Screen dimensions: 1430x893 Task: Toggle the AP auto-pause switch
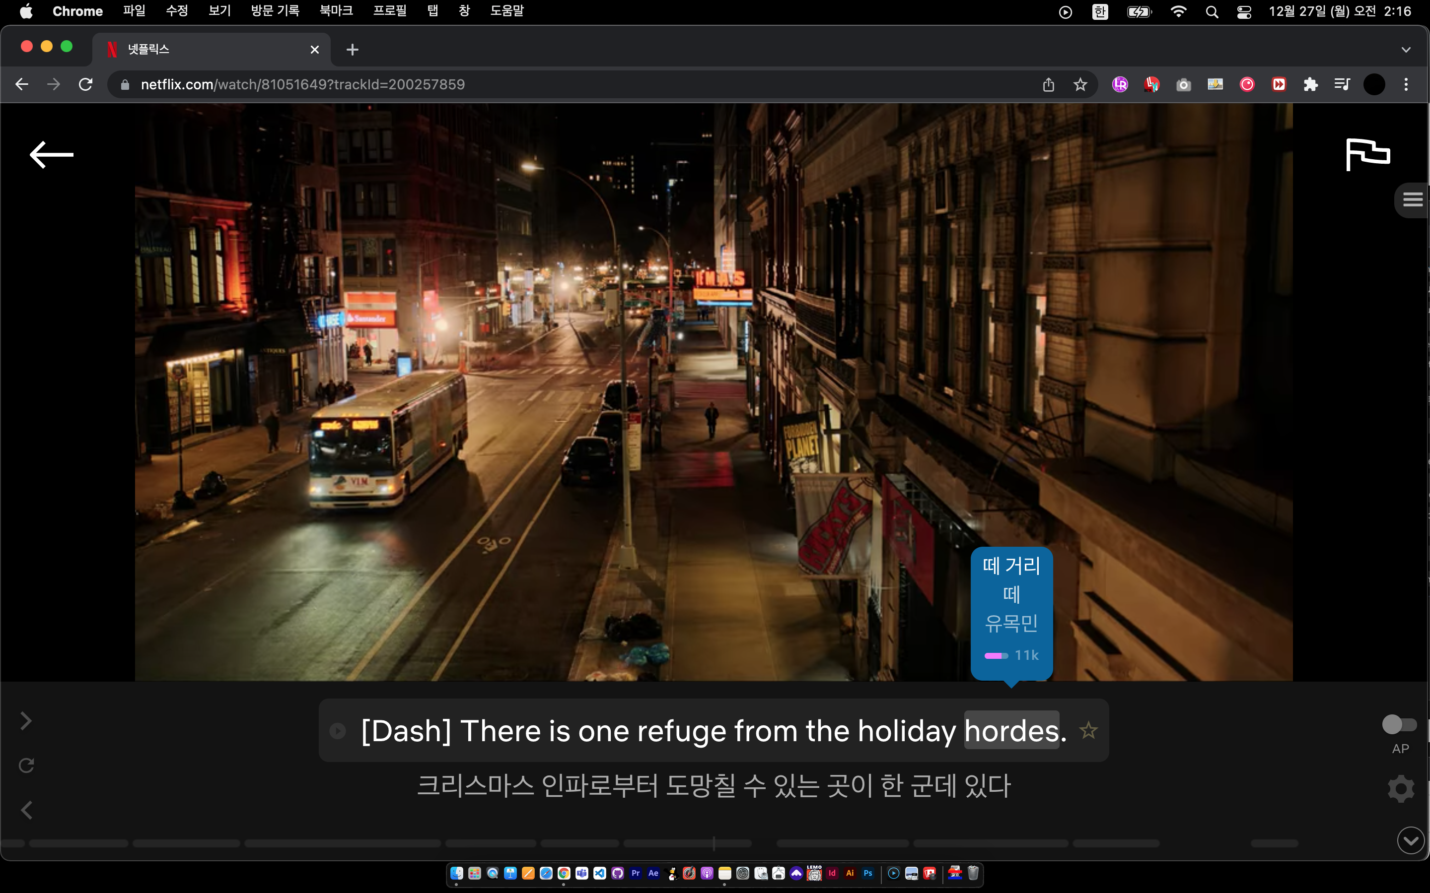1399,724
